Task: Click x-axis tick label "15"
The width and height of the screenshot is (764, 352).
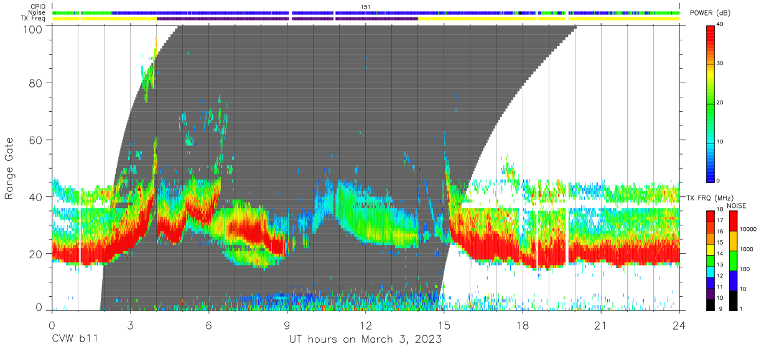Action: point(444,325)
